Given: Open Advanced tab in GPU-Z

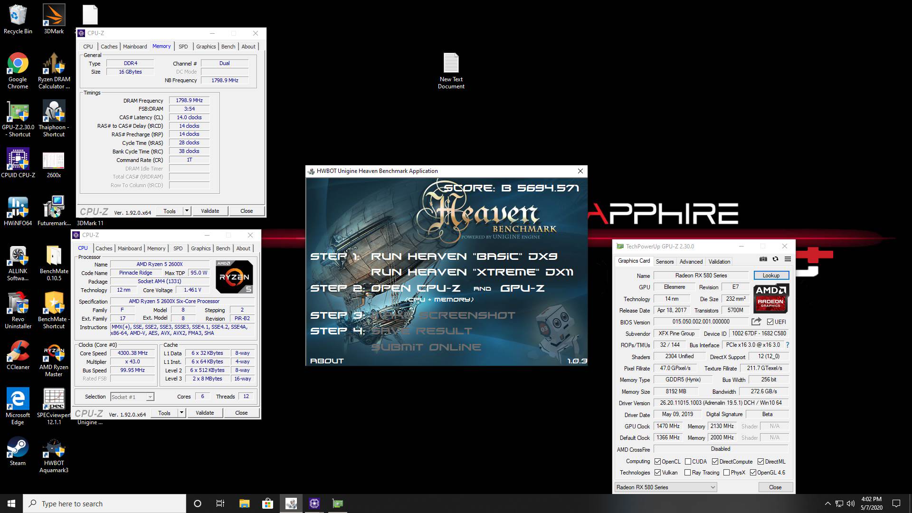Looking at the screenshot, I should (691, 262).
